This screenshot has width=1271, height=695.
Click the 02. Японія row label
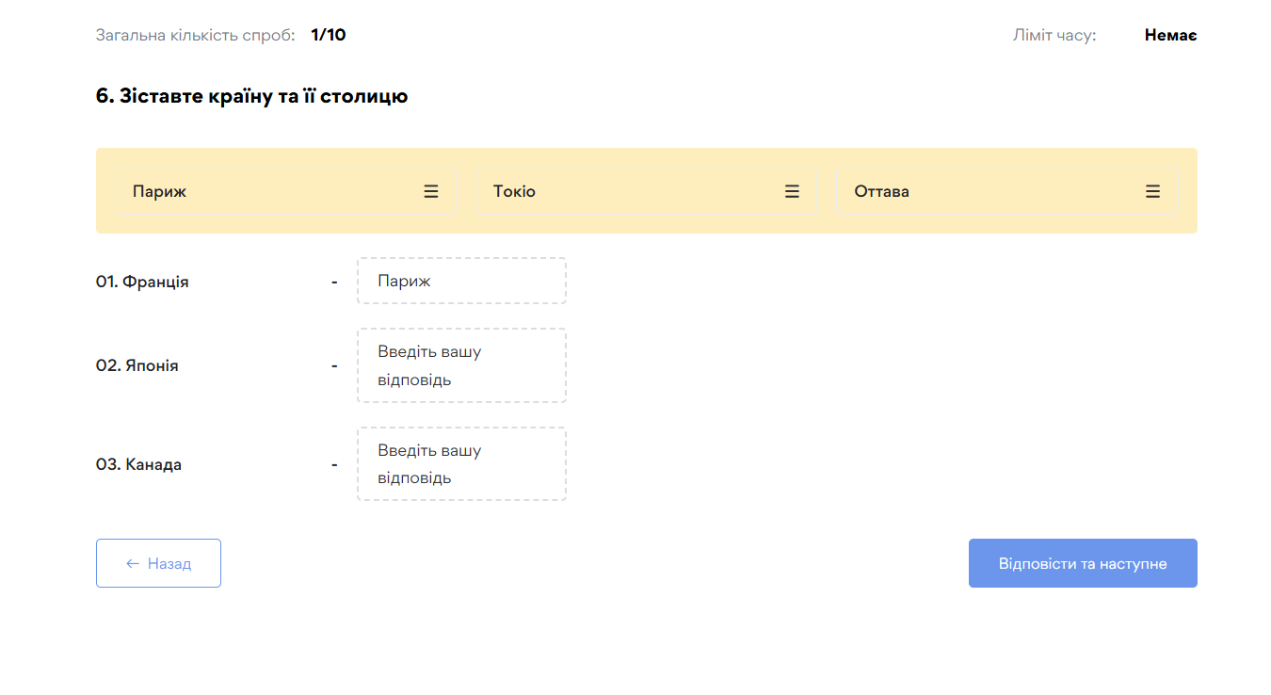click(137, 365)
